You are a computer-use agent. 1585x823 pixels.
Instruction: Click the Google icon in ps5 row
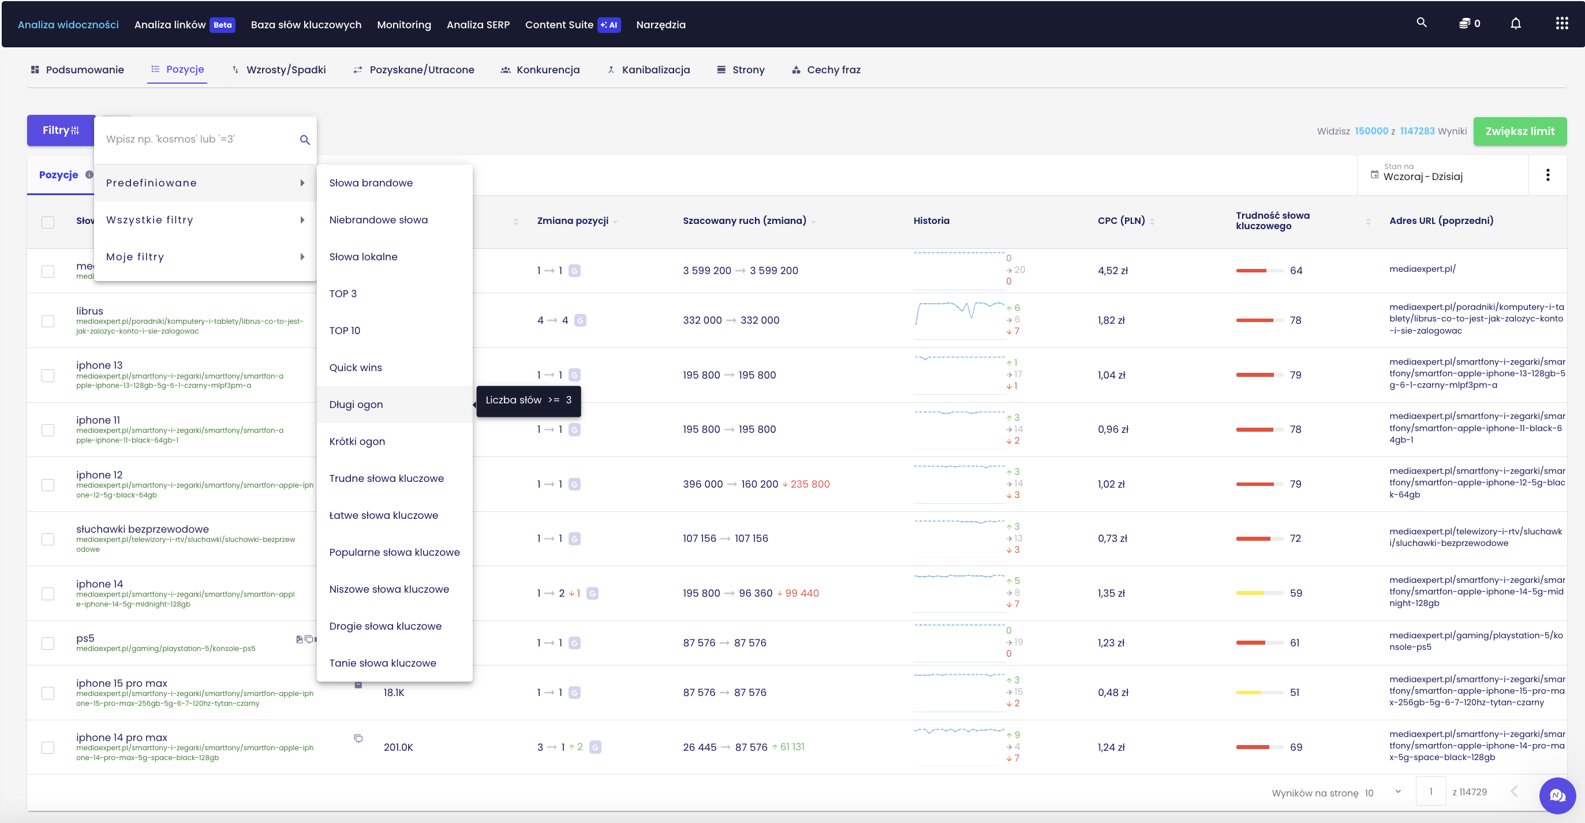pyautogui.click(x=574, y=644)
